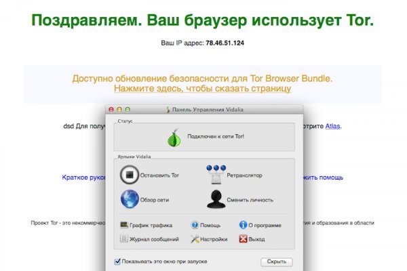Click the security update reload page link
407x271 pixels.
[202, 89]
